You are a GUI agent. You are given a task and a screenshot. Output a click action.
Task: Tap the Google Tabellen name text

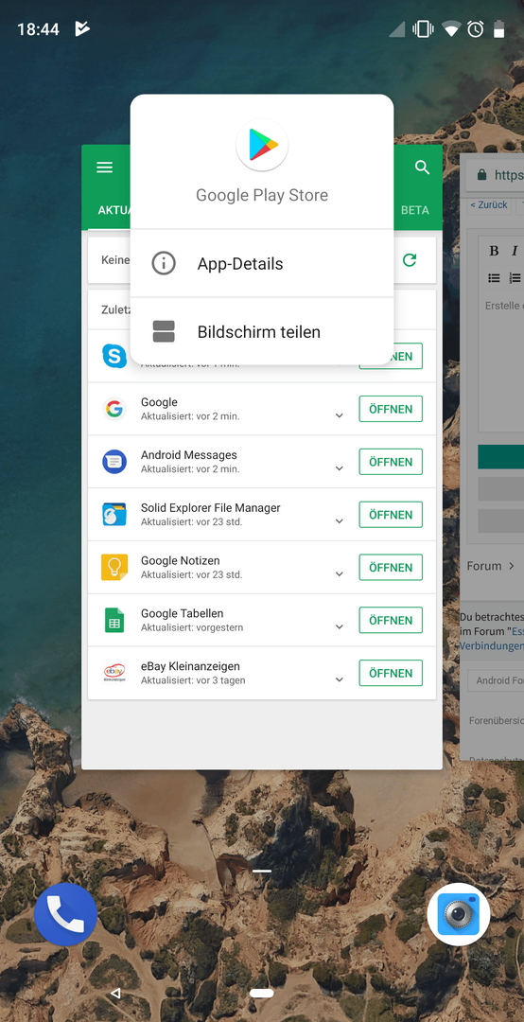coord(182,613)
